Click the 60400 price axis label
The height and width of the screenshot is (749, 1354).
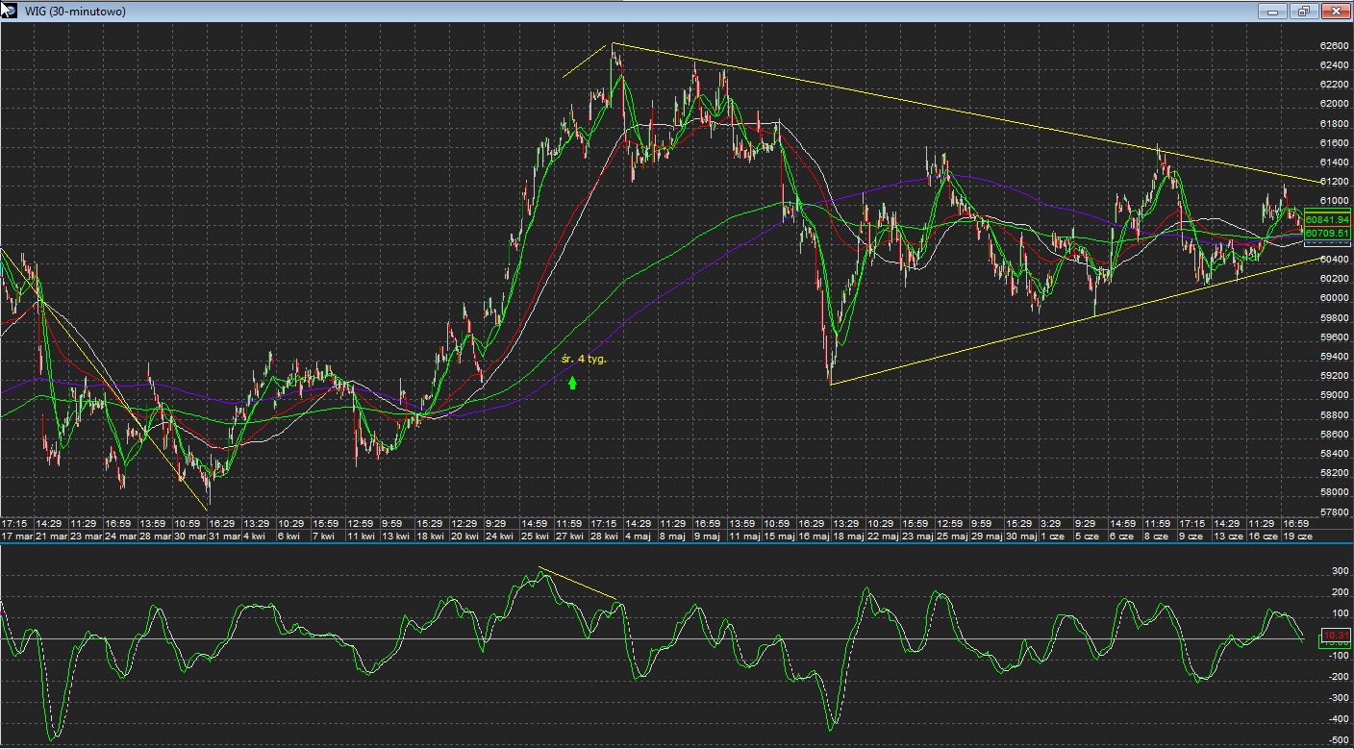[x=1333, y=260]
